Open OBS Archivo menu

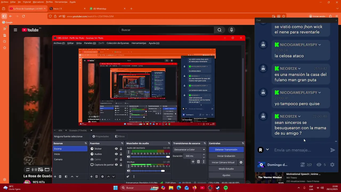[59, 43]
